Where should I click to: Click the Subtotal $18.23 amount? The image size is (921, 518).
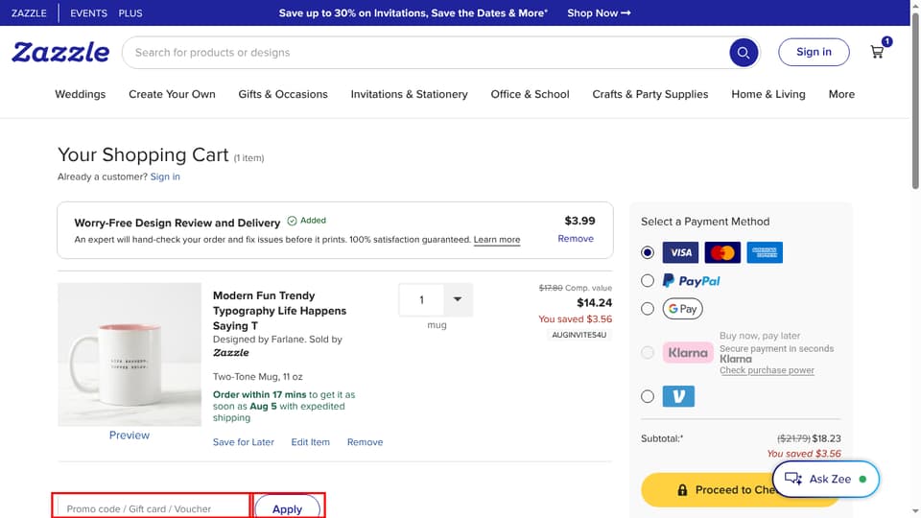tap(826, 438)
